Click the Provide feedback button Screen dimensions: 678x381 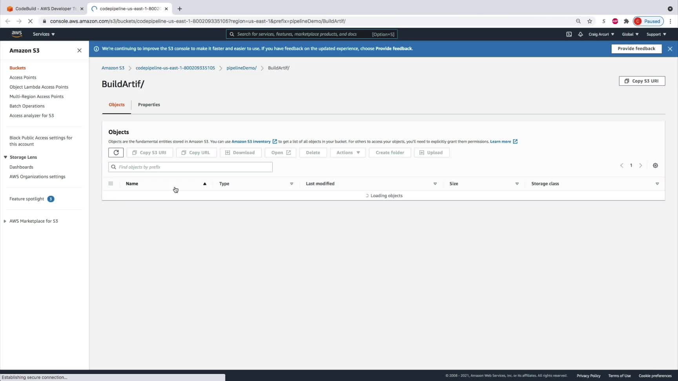[636, 49]
